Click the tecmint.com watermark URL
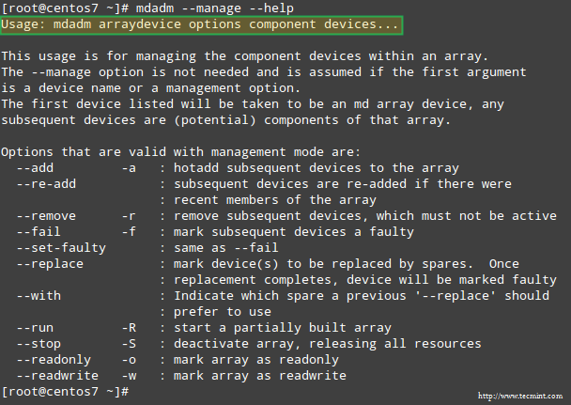571x405 pixels. [x=521, y=397]
